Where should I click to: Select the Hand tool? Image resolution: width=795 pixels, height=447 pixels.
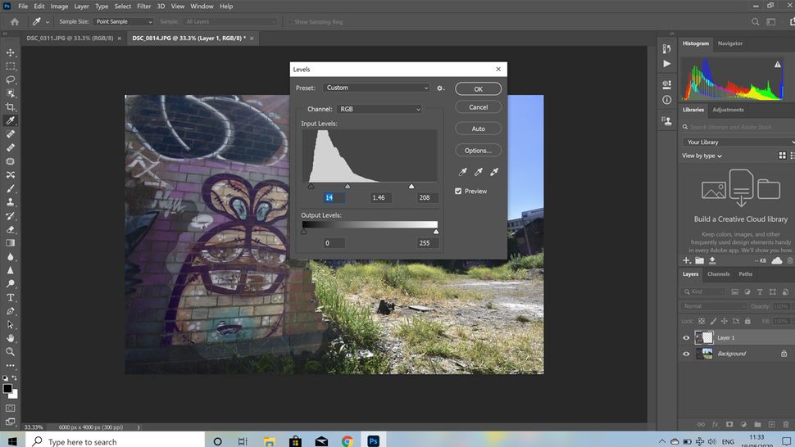(10, 338)
